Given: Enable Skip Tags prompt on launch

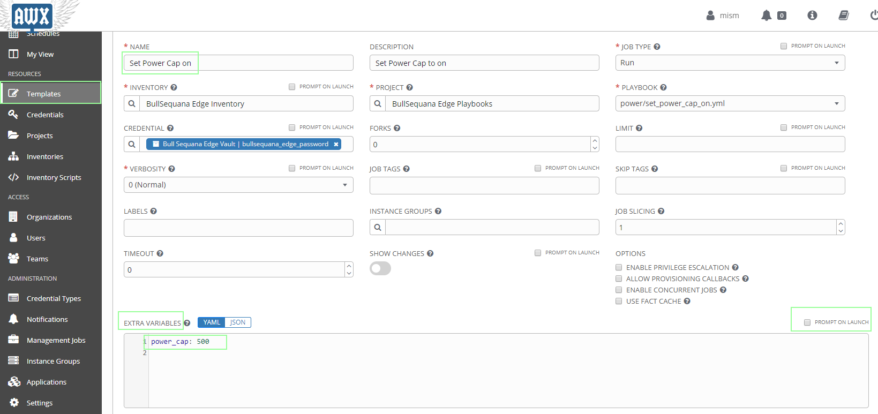Looking at the screenshot, I should [784, 168].
